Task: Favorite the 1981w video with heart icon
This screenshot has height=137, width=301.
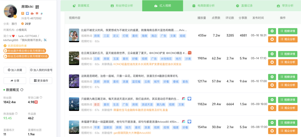Action: pyautogui.click(x=272, y=62)
